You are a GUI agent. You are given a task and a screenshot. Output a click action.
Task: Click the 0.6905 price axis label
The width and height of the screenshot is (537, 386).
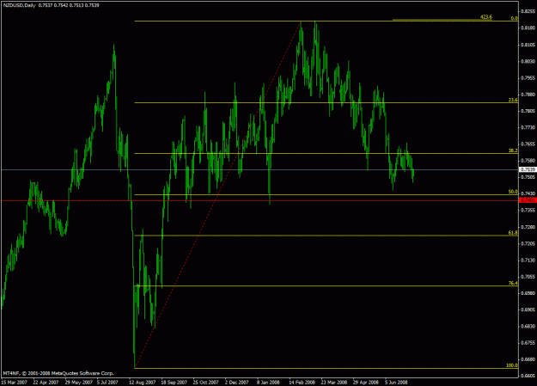528,309
